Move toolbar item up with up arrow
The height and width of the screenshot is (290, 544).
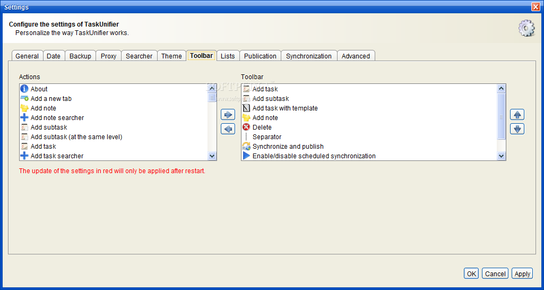click(517, 114)
